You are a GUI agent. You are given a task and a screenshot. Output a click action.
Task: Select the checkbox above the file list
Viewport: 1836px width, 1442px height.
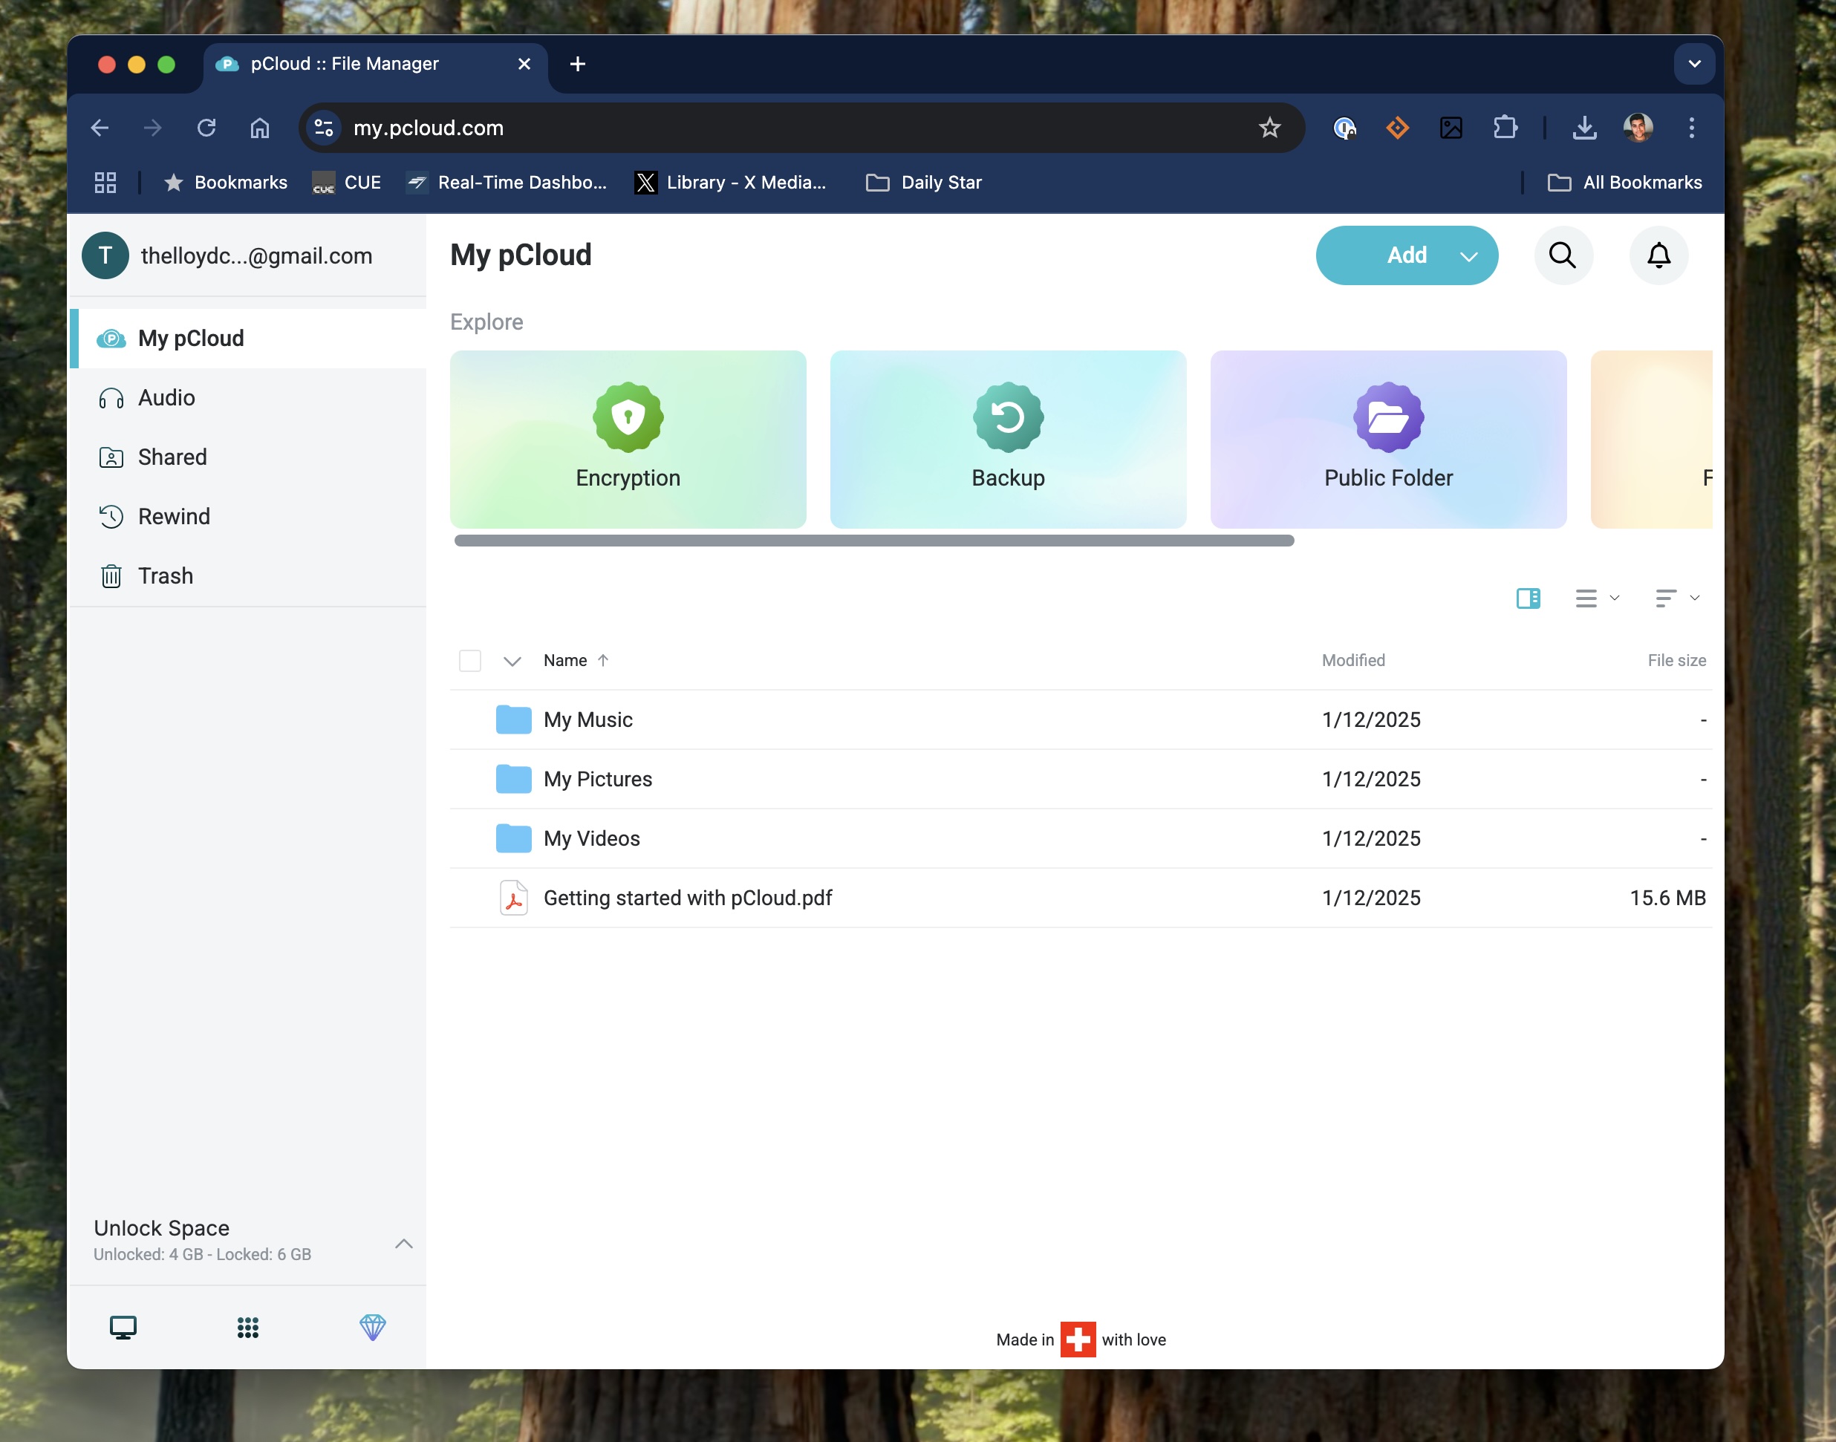coord(470,660)
